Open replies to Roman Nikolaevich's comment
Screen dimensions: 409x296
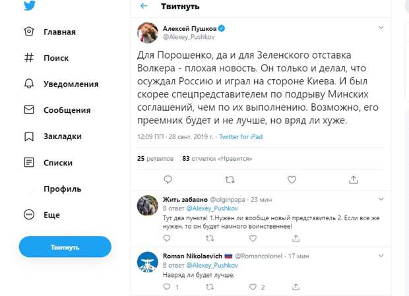pos(167,287)
